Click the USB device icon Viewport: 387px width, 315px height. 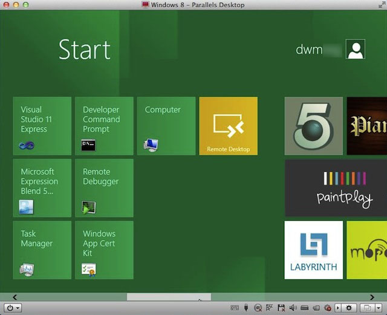(246, 307)
